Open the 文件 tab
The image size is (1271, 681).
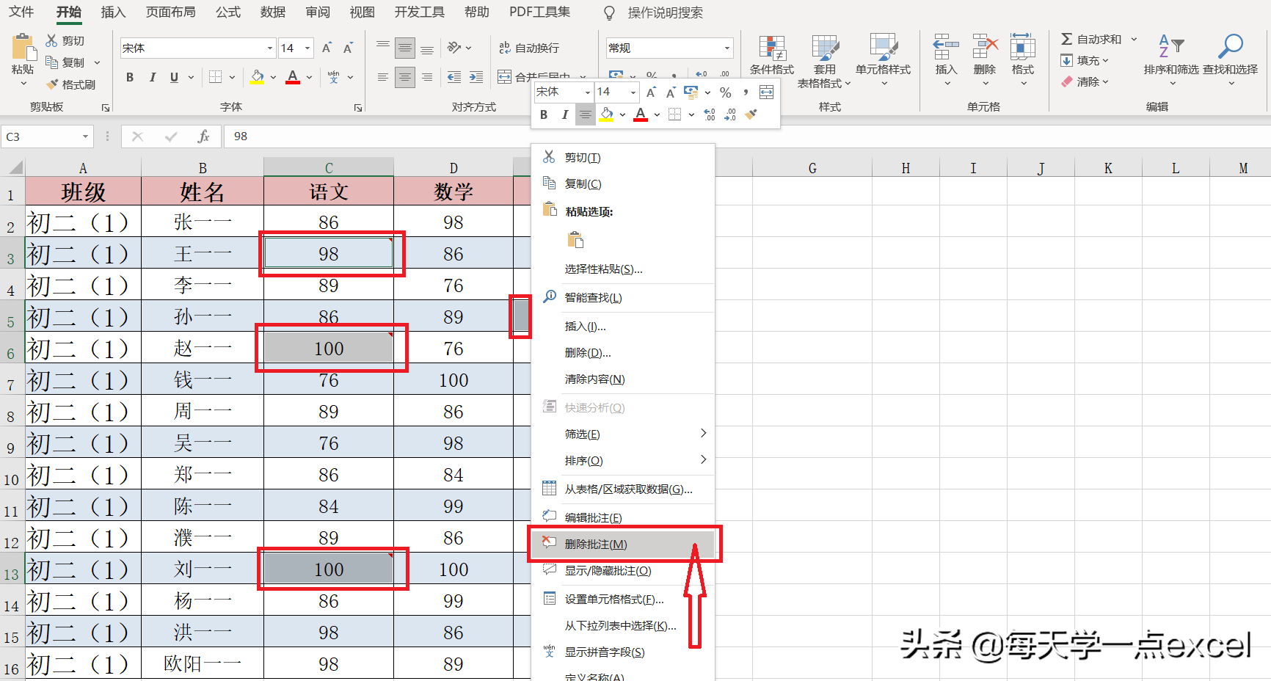point(21,12)
